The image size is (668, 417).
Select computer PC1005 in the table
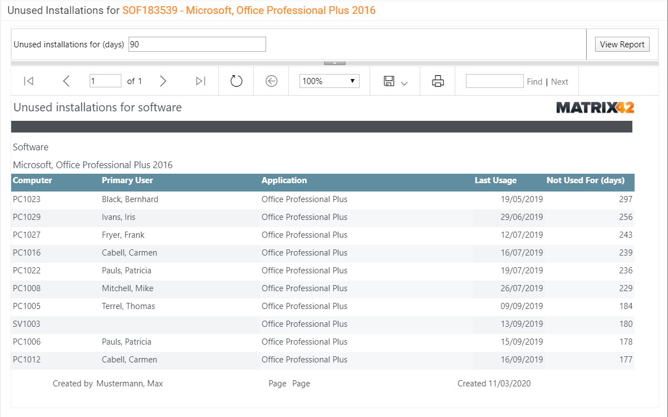coord(27,306)
